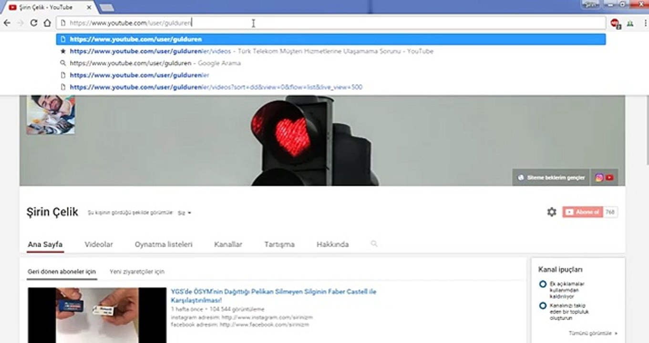The height and width of the screenshot is (343, 649).
Task: Expand the view-as Siz dropdown
Action: 185,213
